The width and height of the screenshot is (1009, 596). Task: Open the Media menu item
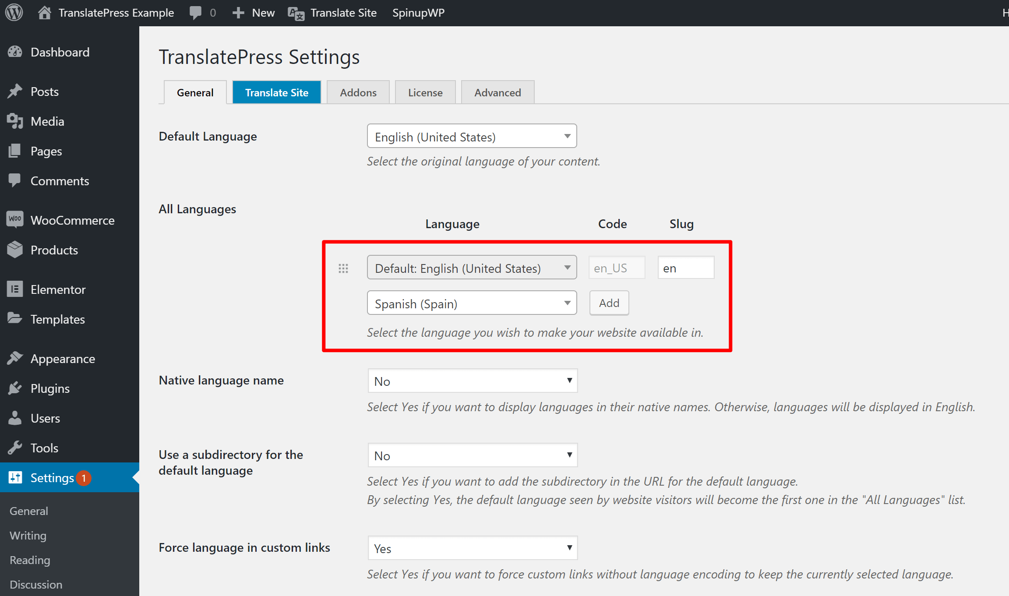point(70,121)
